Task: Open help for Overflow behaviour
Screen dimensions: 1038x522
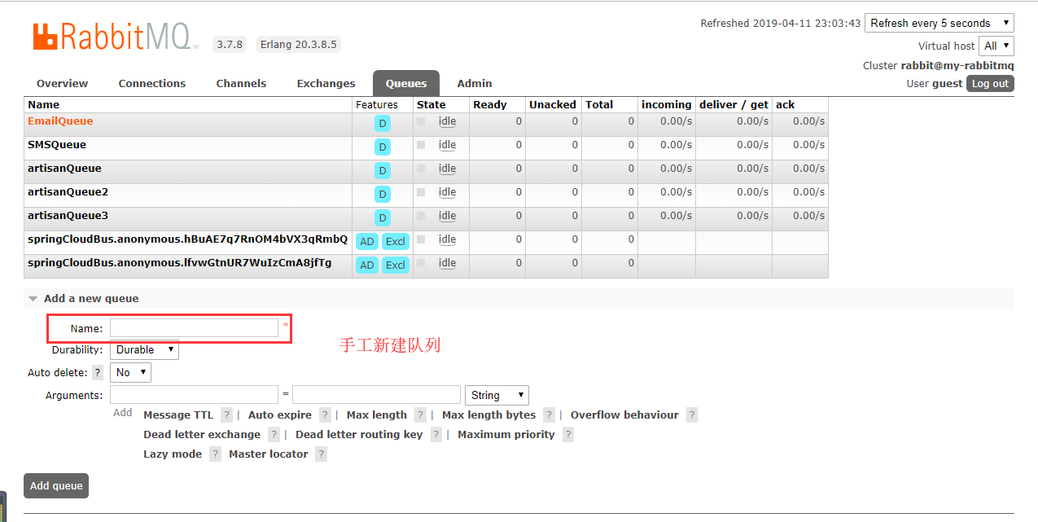Action: (x=692, y=415)
